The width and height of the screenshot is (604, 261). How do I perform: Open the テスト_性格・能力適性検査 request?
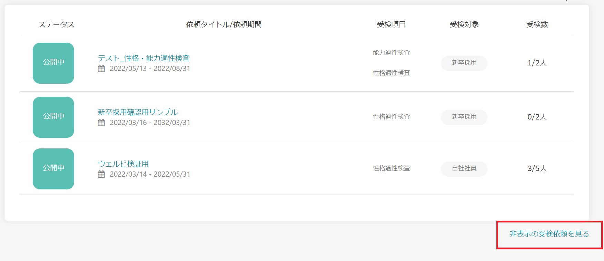click(x=143, y=58)
